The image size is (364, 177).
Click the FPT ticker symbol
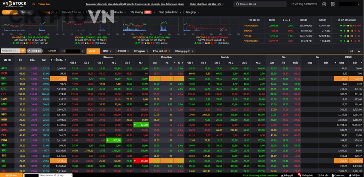[4, 94]
